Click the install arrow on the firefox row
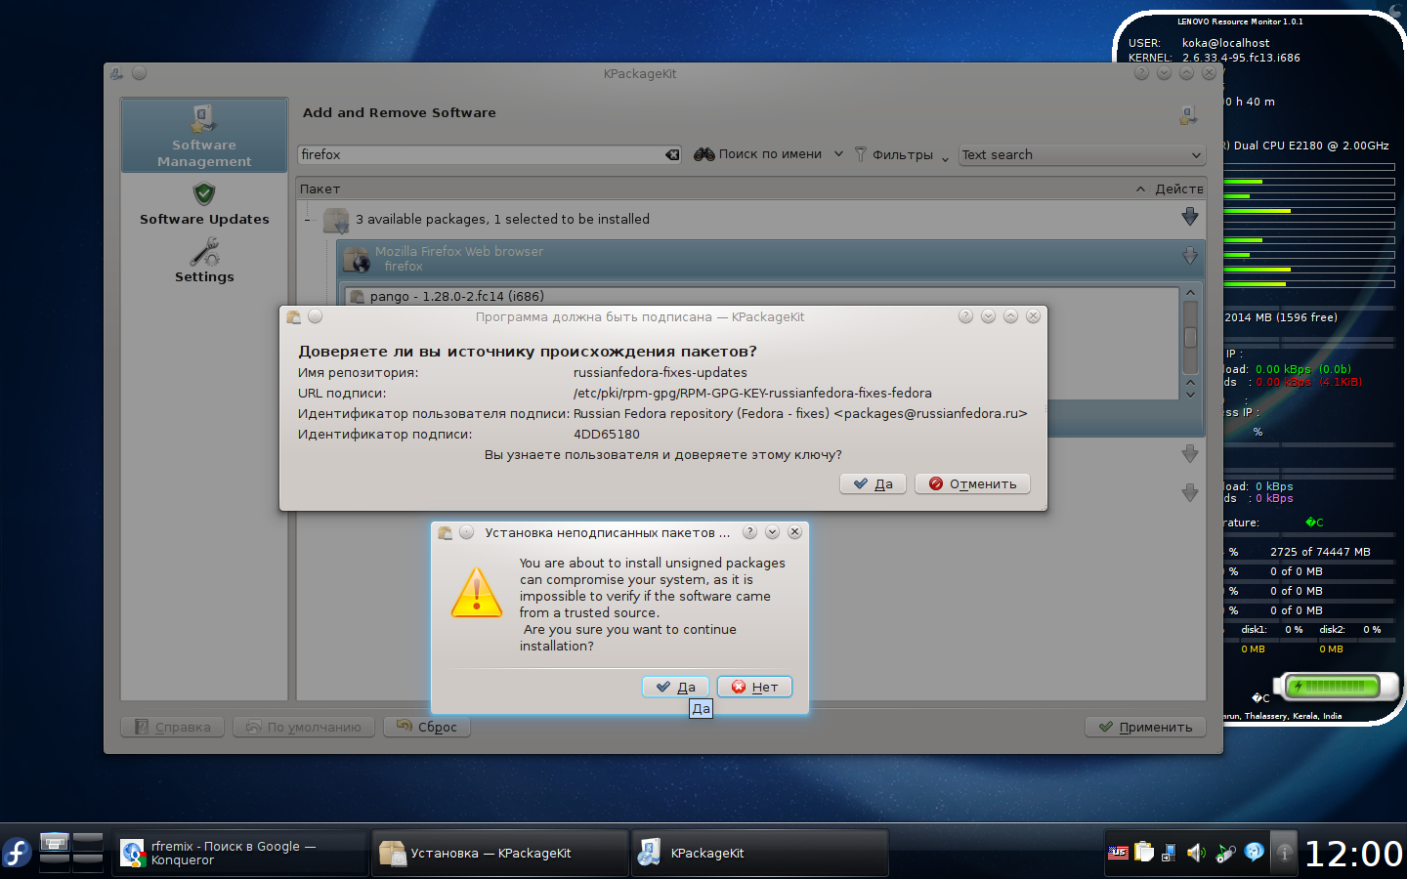The image size is (1407, 879). (x=1190, y=256)
